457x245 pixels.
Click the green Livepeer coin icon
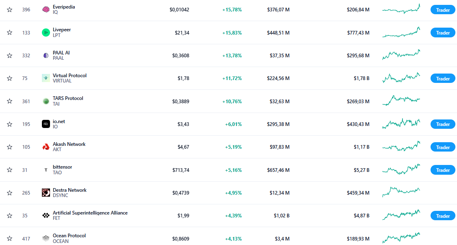tap(46, 33)
